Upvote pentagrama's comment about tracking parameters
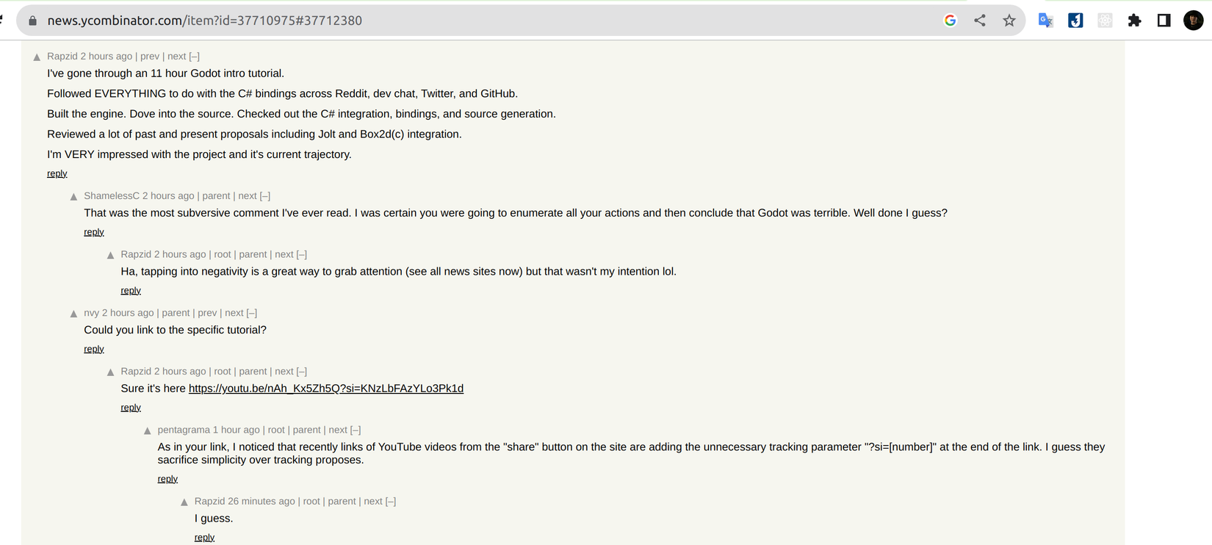The height and width of the screenshot is (545, 1212). click(x=147, y=430)
